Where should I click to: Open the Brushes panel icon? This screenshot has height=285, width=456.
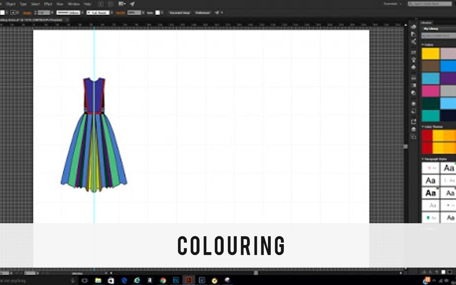tap(413, 60)
